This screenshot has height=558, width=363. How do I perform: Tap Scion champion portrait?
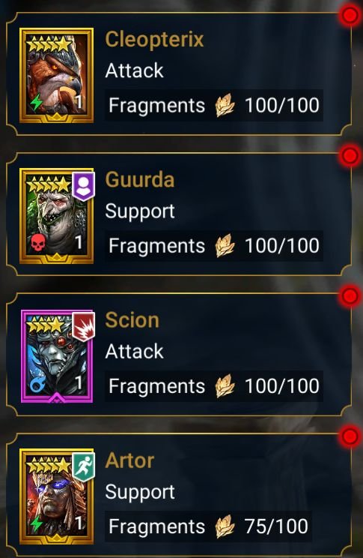click(x=57, y=356)
